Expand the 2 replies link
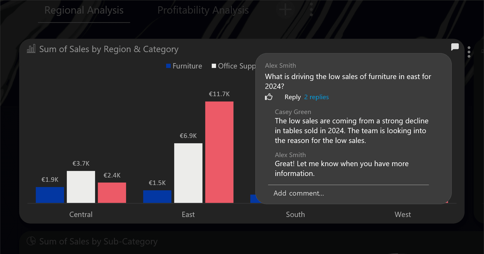This screenshot has height=254, width=484. (x=316, y=97)
